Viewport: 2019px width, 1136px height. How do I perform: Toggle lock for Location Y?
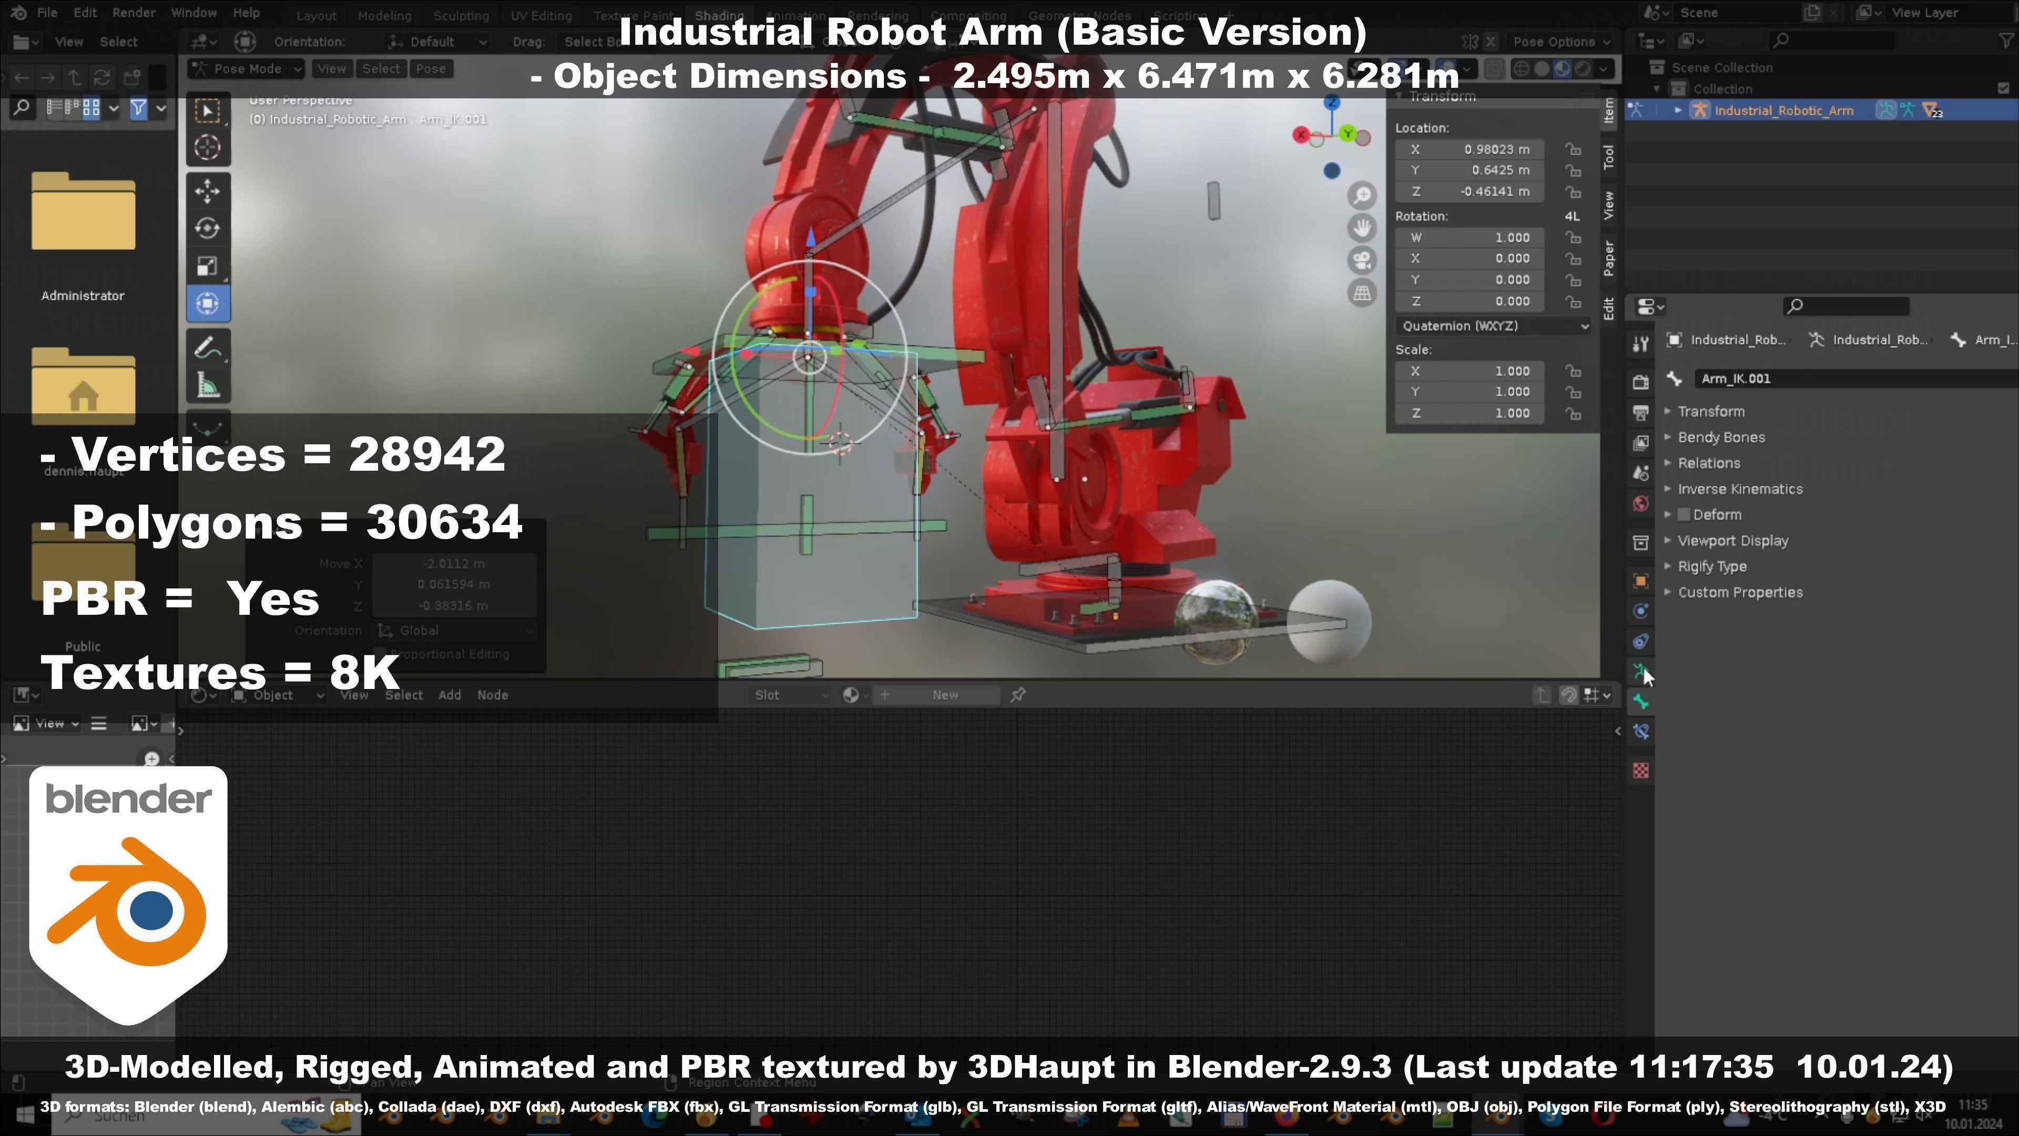1573,170
